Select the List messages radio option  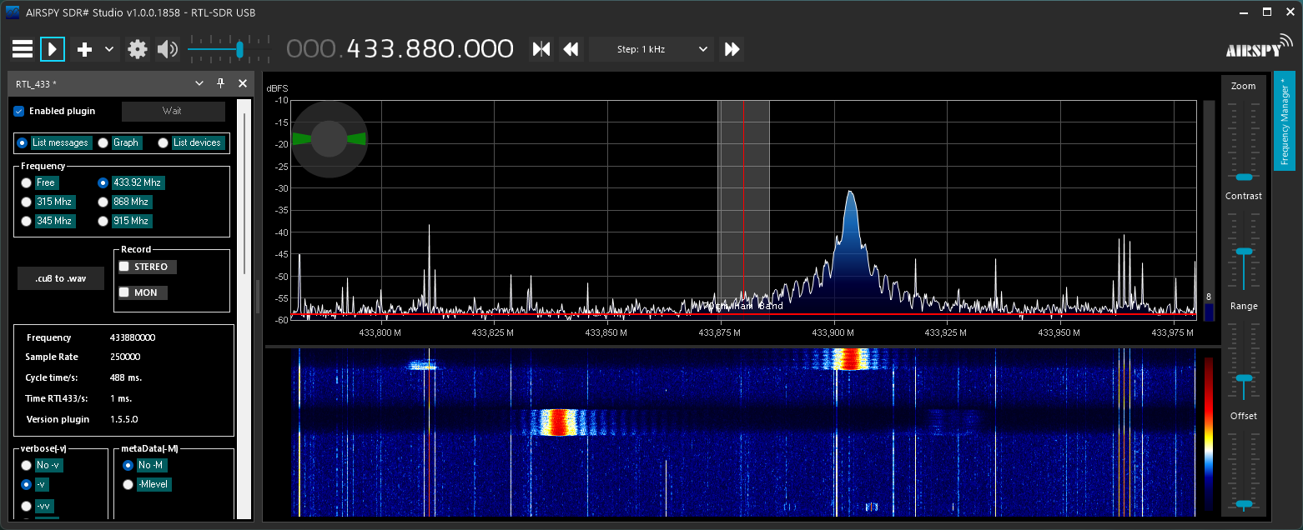[x=22, y=142]
